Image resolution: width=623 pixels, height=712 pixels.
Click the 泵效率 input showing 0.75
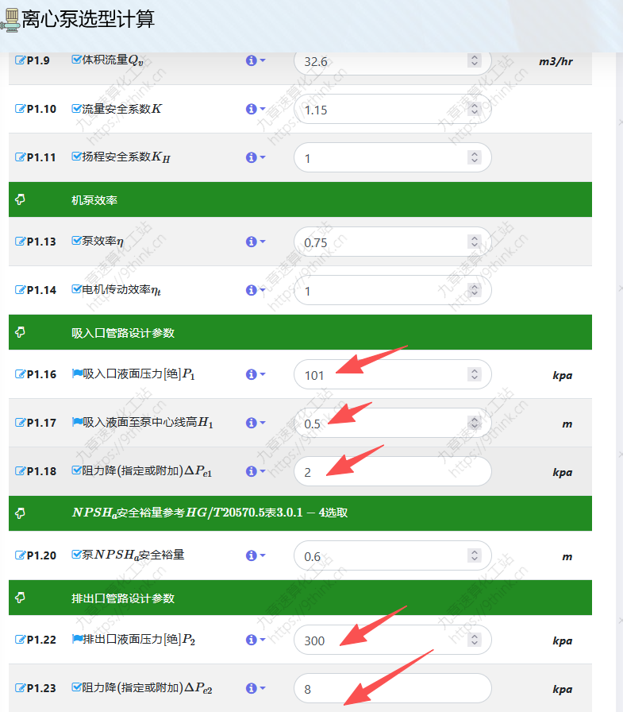tap(393, 242)
